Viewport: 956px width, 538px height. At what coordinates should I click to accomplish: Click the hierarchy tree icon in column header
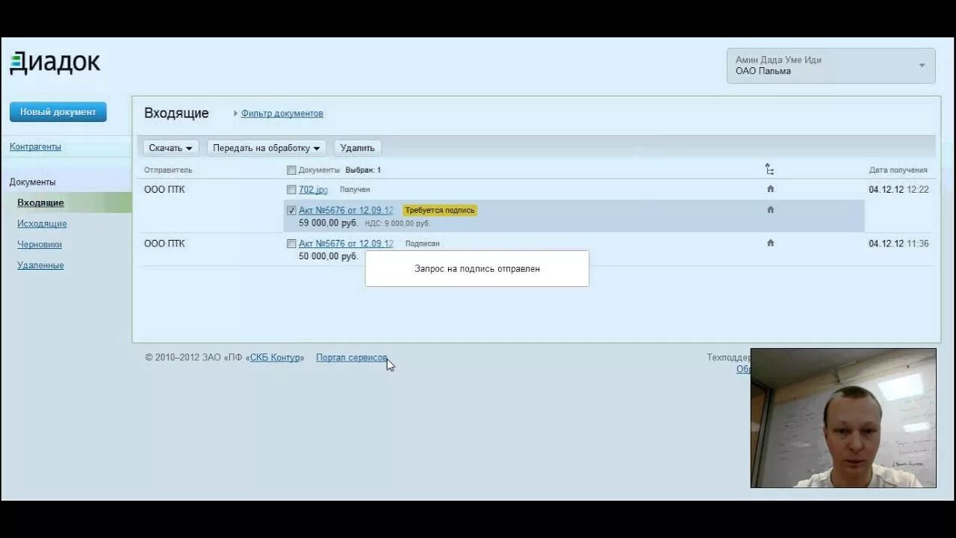[x=769, y=170]
